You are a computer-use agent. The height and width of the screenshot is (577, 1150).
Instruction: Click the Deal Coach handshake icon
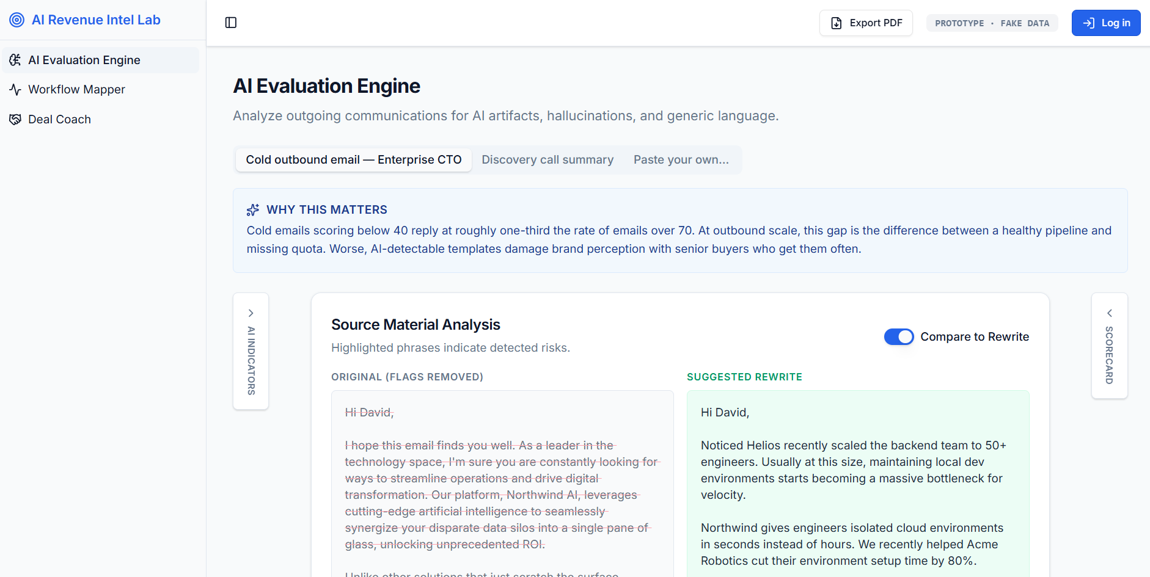15,120
